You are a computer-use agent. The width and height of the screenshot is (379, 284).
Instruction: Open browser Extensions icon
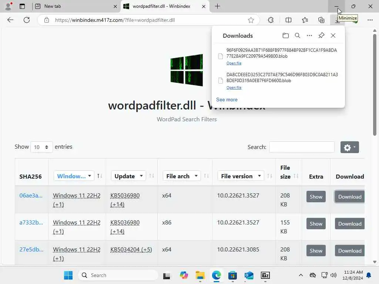[x=271, y=20]
